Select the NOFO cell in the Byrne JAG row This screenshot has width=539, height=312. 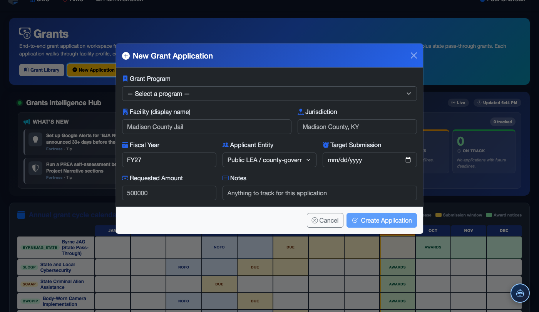pos(219,247)
